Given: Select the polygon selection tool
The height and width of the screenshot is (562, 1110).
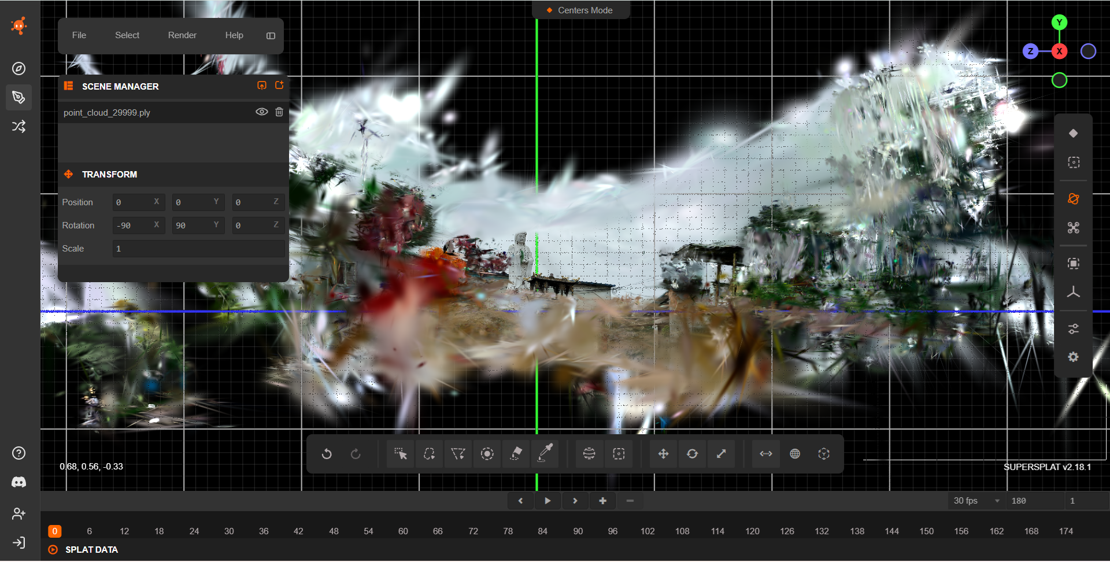Looking at the screenshot, I should (458, 454).
